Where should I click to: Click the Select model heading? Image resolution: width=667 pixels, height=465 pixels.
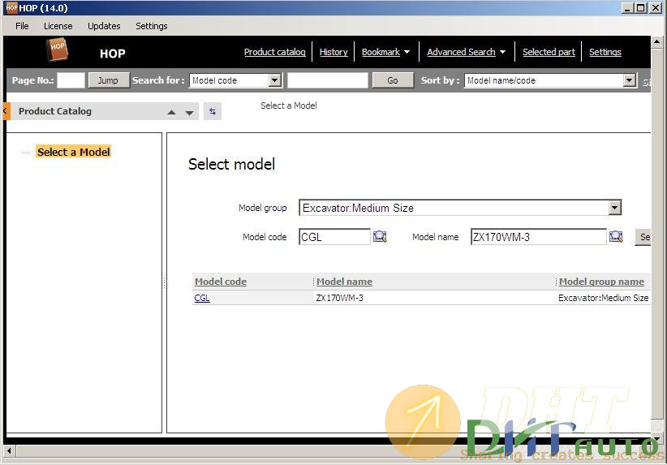coord(231,164)
